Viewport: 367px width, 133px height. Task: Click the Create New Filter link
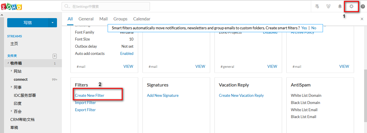coord(90,95)
